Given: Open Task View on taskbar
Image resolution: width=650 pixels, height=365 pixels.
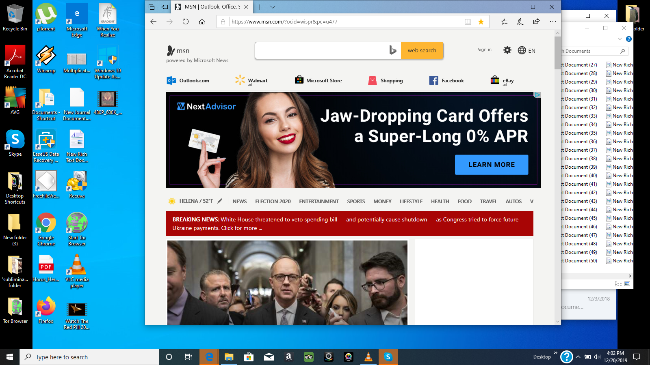Looking at the screenshot, I should tap(188, 357).
